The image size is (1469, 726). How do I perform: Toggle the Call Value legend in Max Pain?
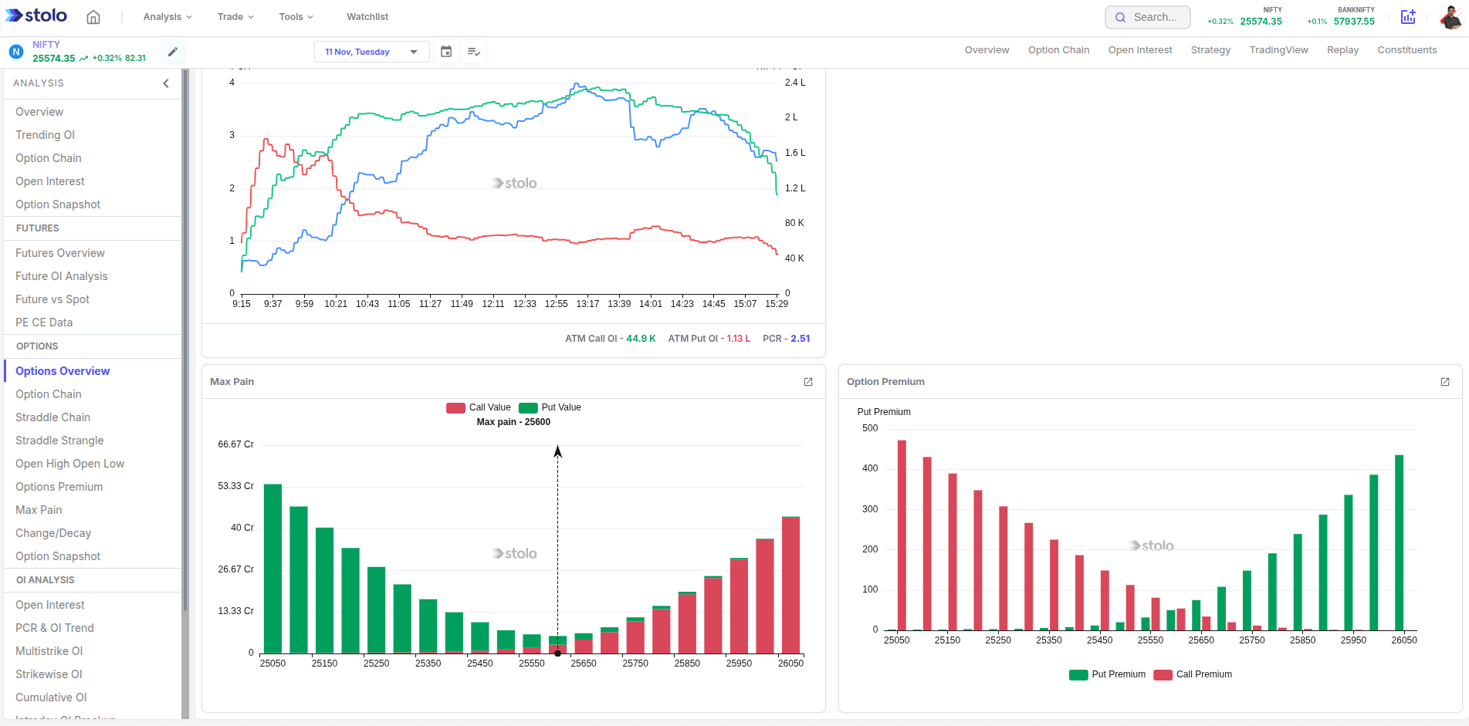[478, 407]
